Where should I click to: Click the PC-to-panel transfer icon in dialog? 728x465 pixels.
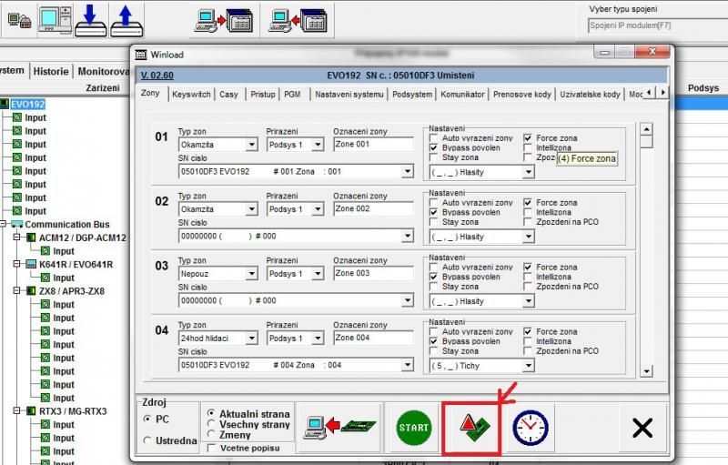339,427
